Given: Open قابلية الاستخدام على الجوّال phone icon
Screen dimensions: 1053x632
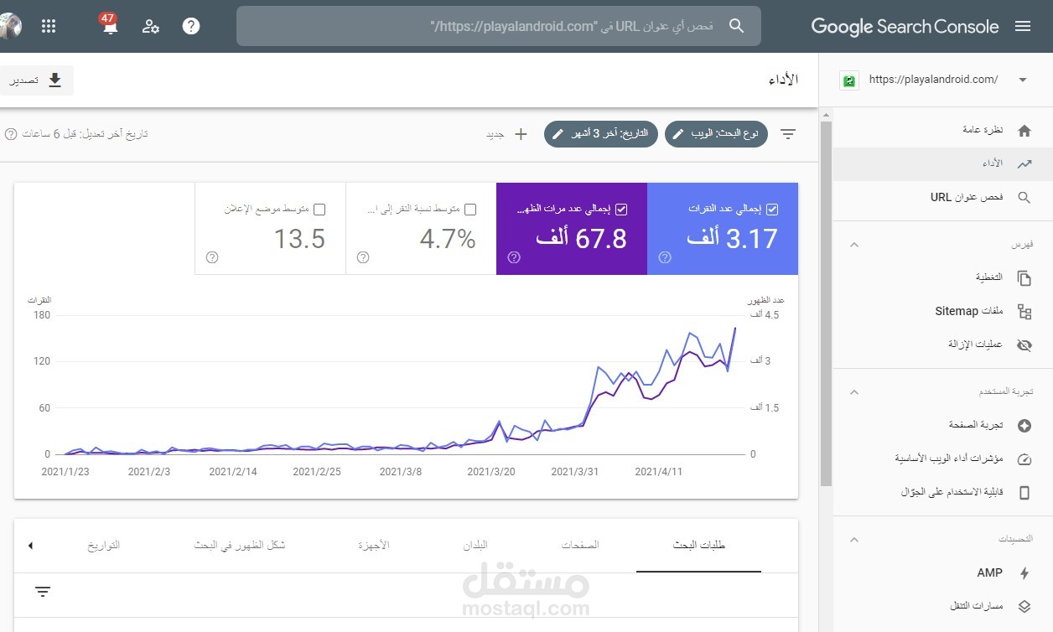Looking at the screenshot, I should coord(1024,492).
